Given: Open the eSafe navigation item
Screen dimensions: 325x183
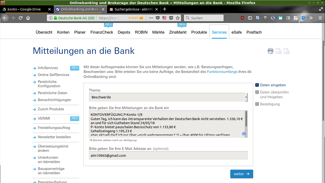Looking at the screenshot, I should (237, 32).
